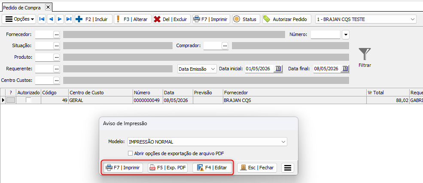The height and width of the screenshot is (183, 423).
Task: Click Status button with orange circle
Action: pos(245,19)
